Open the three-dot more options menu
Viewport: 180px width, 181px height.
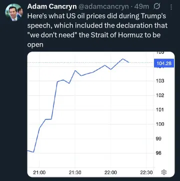(171, 7)
